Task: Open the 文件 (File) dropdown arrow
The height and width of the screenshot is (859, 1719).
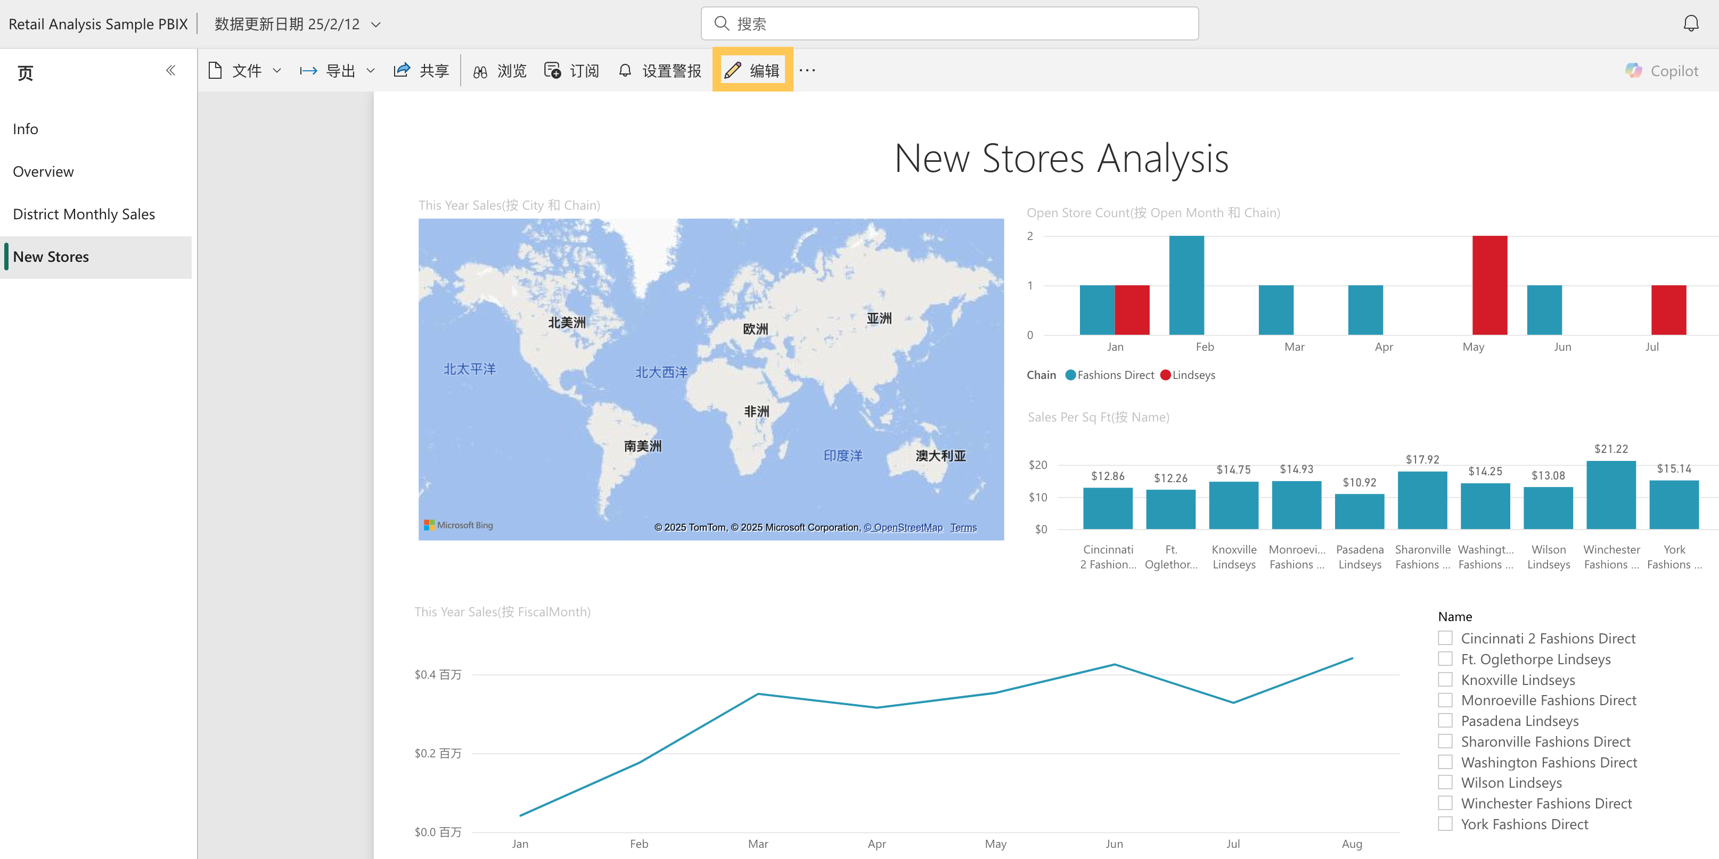Action: tap(277, 70)
